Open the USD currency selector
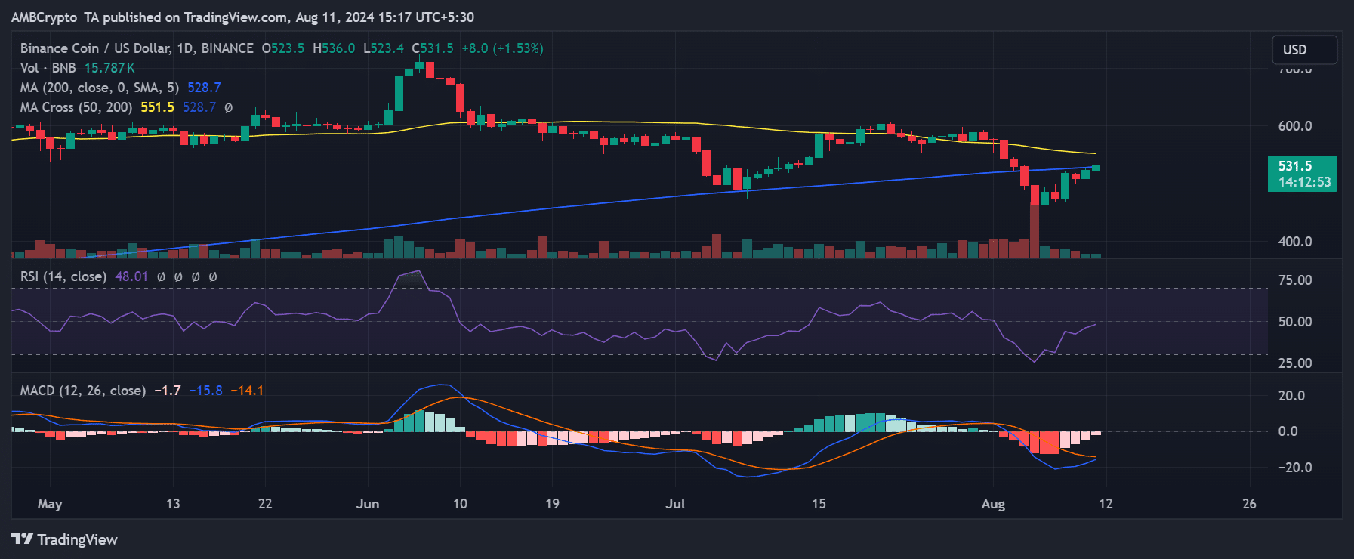 pos(1304,50)
